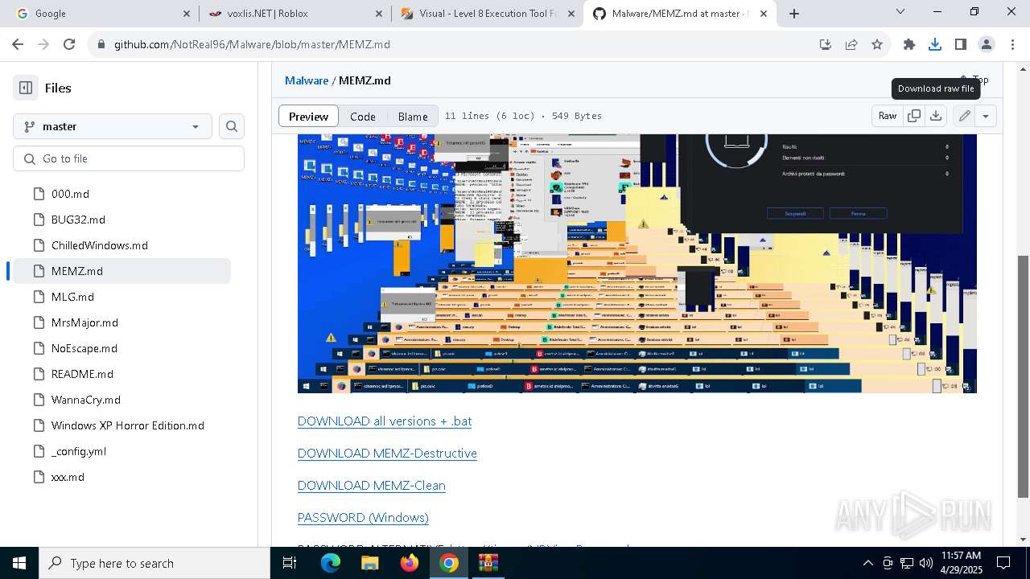
Task: Open Windows Start menu
Action: click(19, 563)
